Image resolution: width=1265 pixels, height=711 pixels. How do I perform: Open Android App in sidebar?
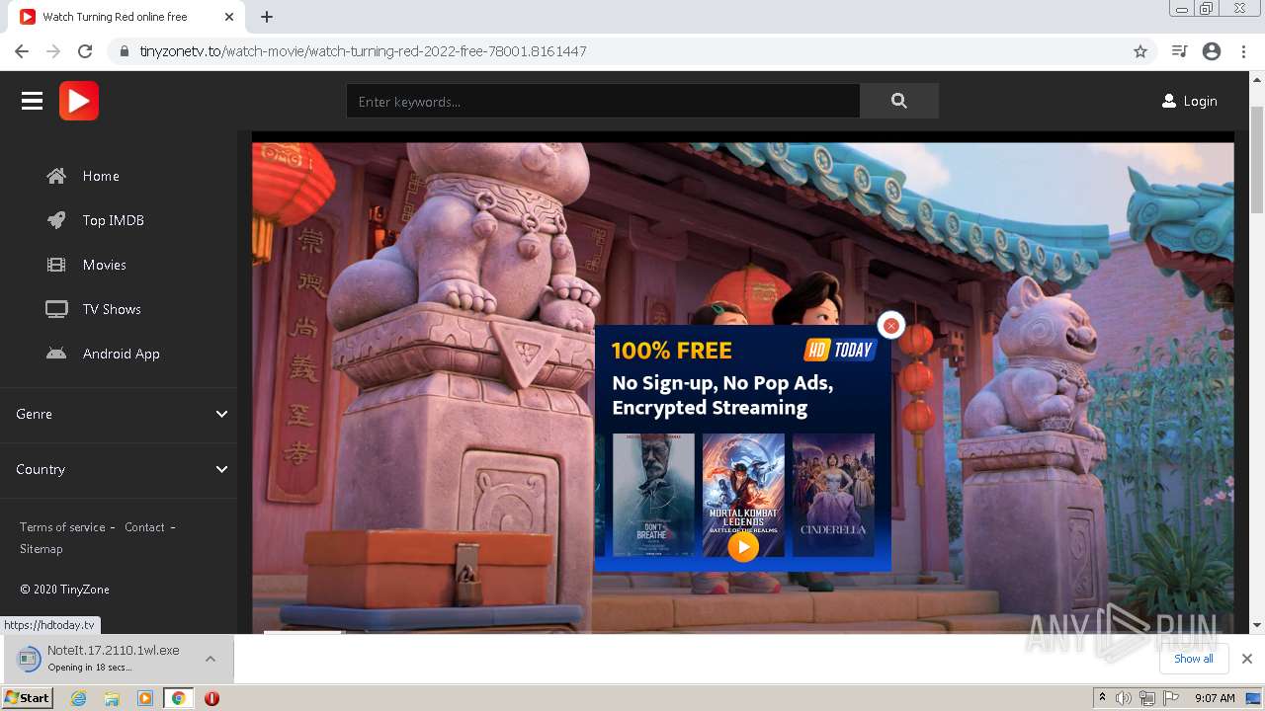[122, 354]
